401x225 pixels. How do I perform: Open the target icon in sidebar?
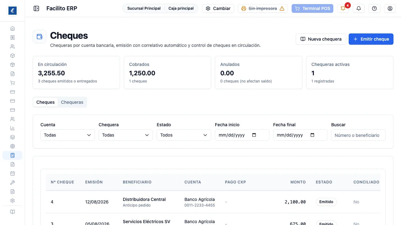tap(13, 146)
